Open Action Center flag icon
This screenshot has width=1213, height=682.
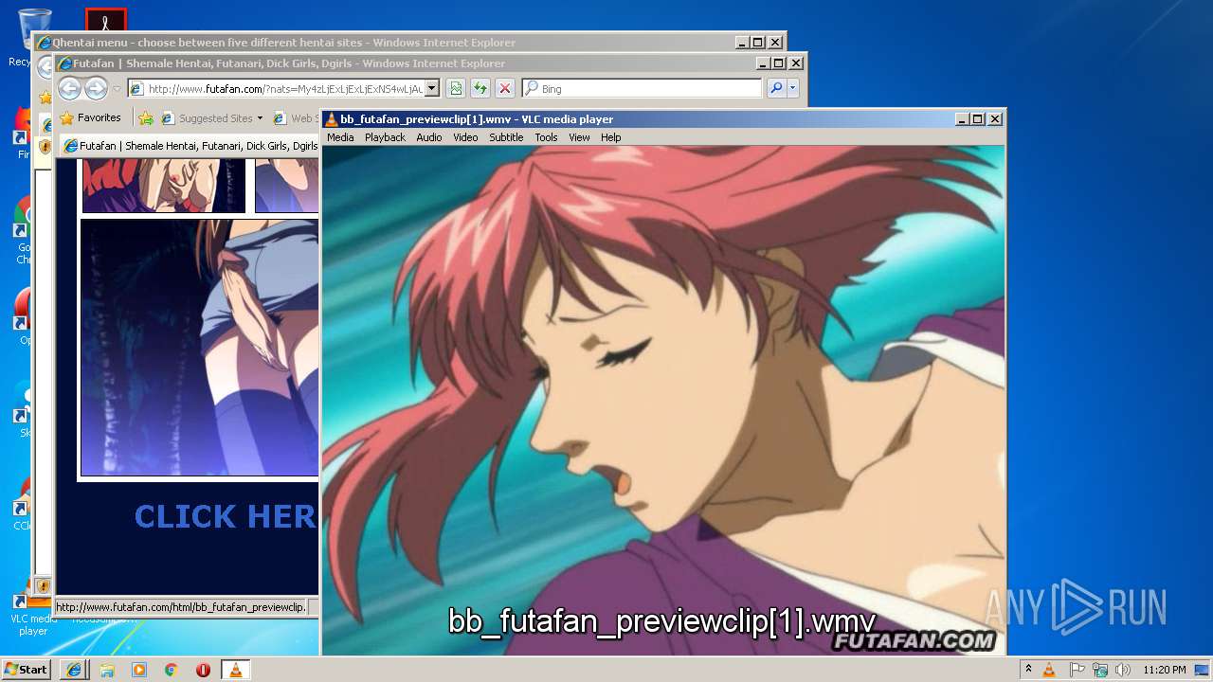click(1076, 670)
